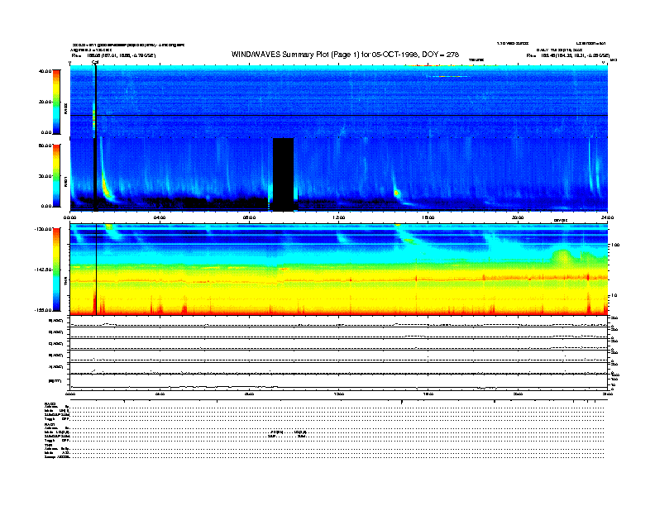This screenshot has width=655, height=506.
Task: Click the TNR color scale bar
Action: [56, 270]
